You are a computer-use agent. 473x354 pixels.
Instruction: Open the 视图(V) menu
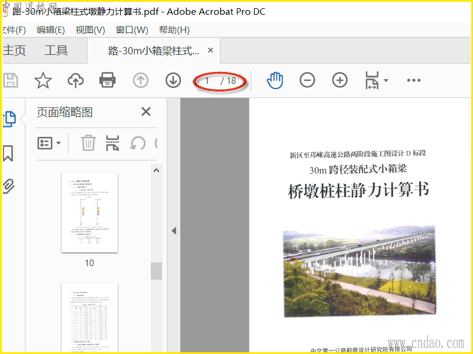(x=90, y=30)
